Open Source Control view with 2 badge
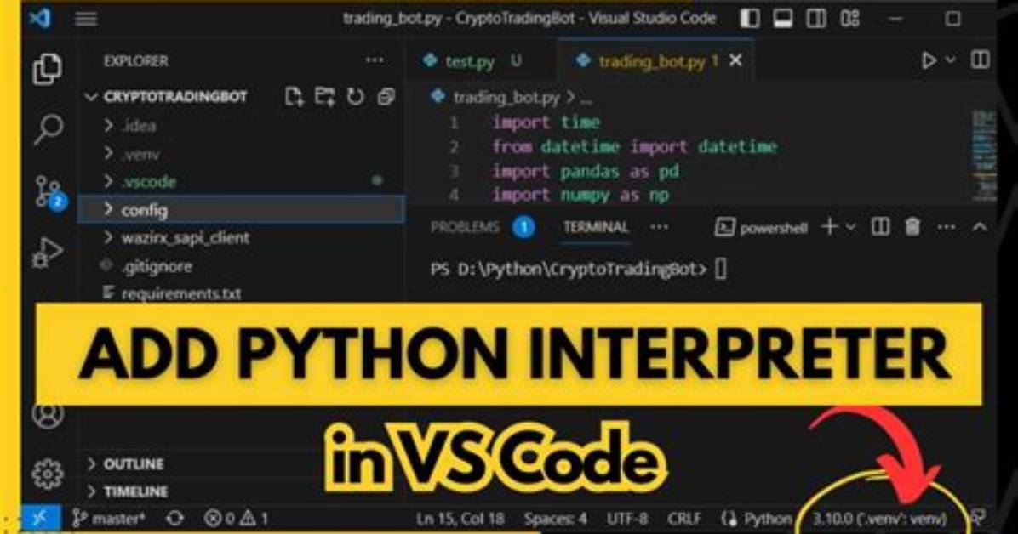 point(49,192)
